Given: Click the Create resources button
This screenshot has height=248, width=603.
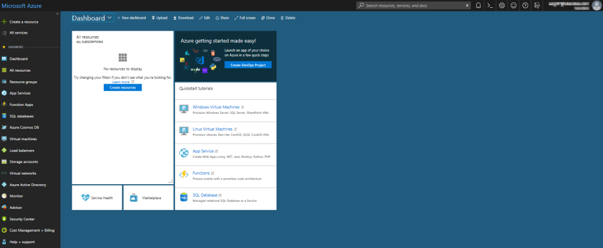Looking at the screenshot, I should [122, 87].
